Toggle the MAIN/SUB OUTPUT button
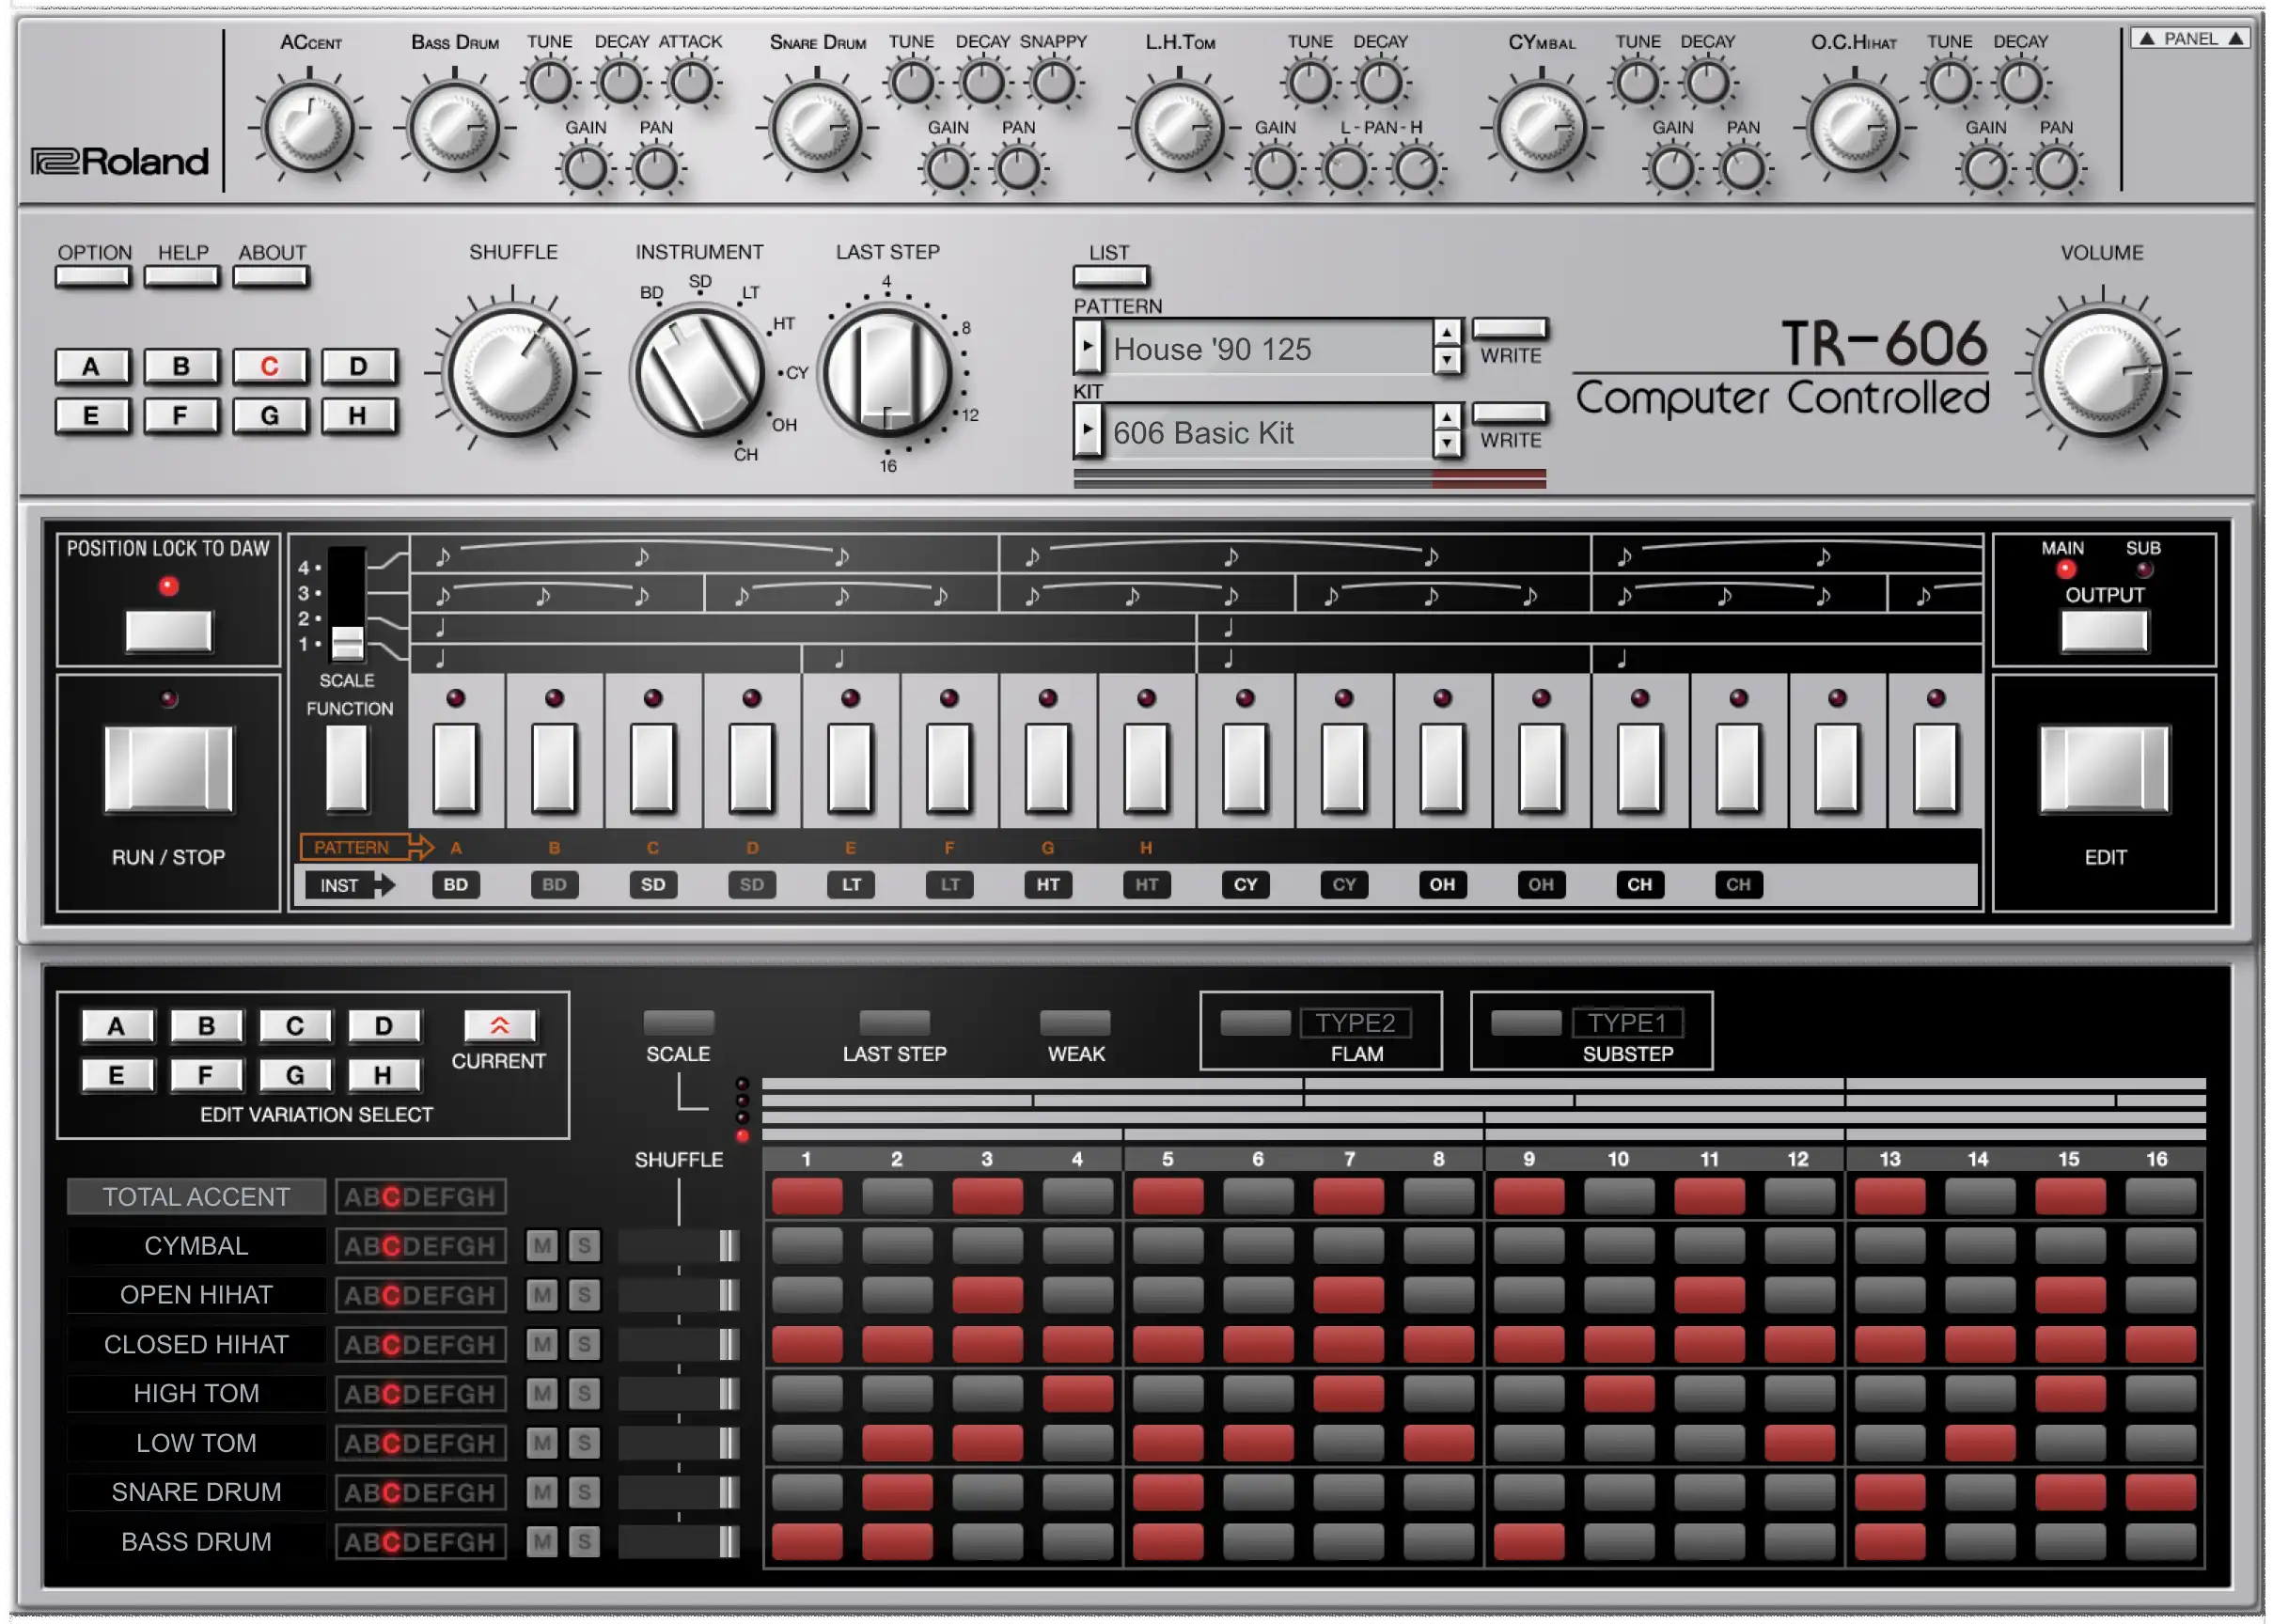This screenshot has height=1624, width=2273. click(2104, 631)
